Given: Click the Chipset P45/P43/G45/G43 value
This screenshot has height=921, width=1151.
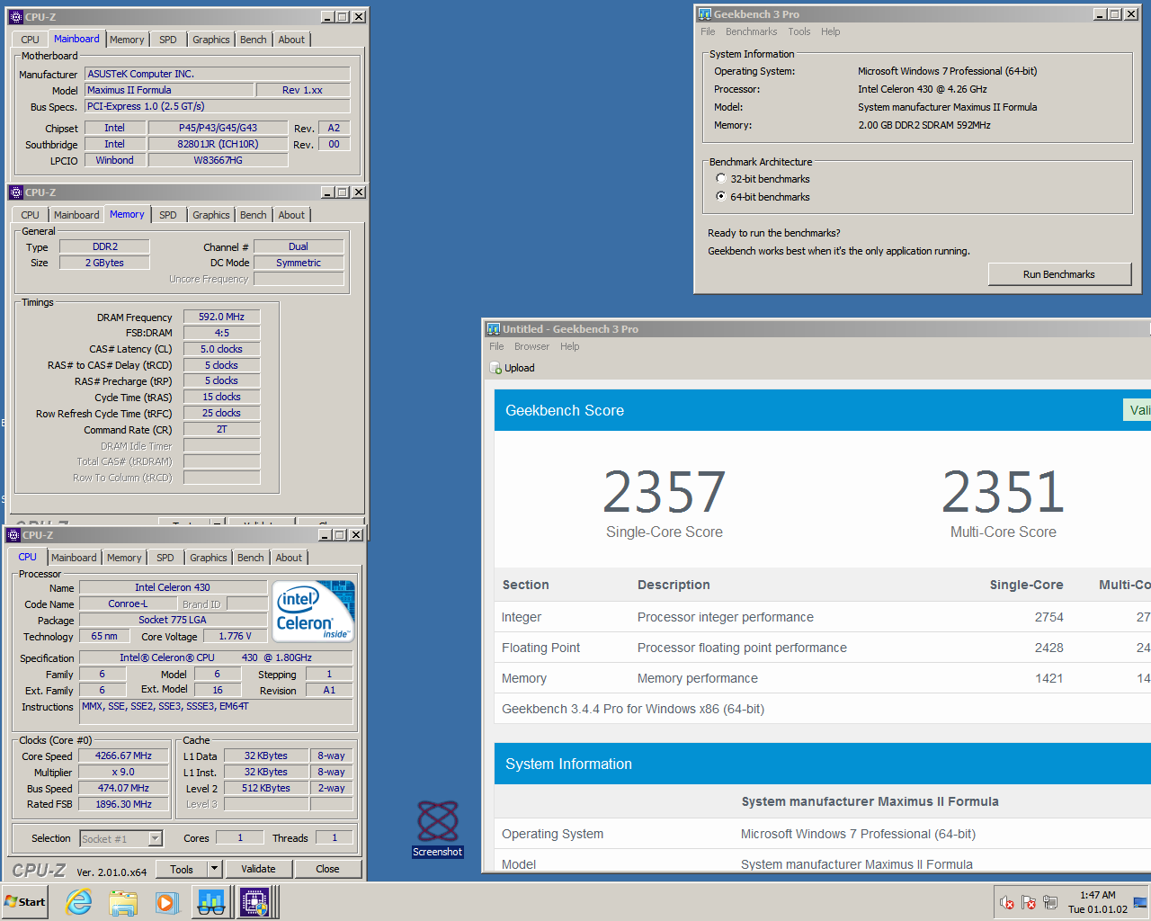Looking at the screenshot, I should coord(218,128).
